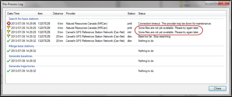Select the 'Generate baselines' group header
Viewport: 232px width, 97px height.
[x=21, y=56]
